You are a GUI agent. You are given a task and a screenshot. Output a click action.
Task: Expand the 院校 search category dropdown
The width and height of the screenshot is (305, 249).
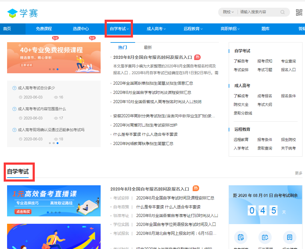click(x=228, y=12)
